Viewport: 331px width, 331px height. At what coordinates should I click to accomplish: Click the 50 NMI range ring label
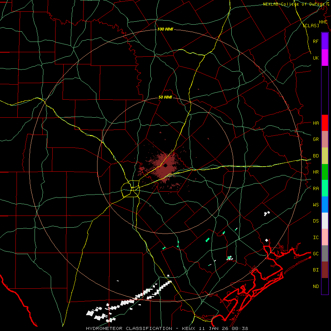165,97
